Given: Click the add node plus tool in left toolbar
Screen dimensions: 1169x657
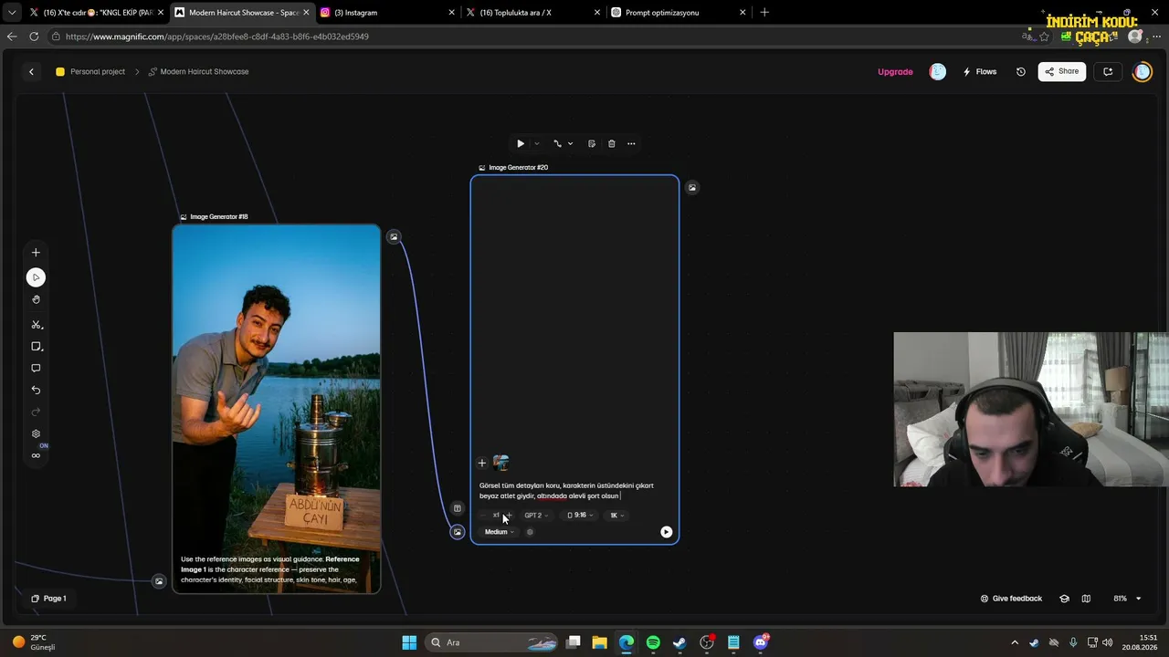Looking at the screenshot, I should coord(36,253).
